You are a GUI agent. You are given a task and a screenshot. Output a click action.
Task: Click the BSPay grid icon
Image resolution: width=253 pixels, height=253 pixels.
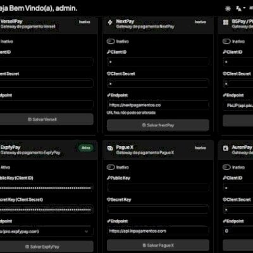(x=226, y=22)
